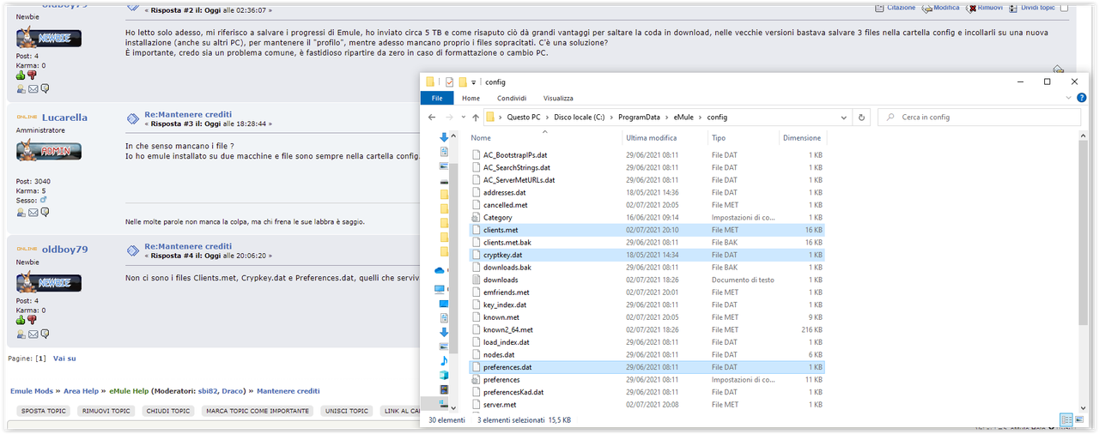The height and width of the screenshot is (434, 1099).
Task: Go up one folder level arrow
Action: point(476,118)
